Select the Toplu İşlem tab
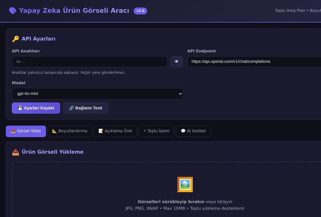321x217 pixels. [156, 131]
